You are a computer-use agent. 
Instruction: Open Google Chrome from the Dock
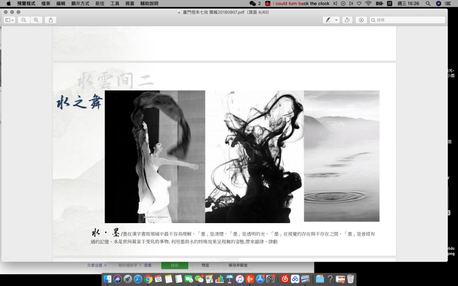pyautogui.click(x=148, y=279)
